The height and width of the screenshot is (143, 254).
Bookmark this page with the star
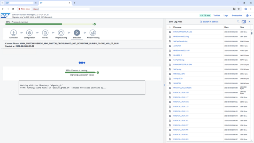click(x=239, y=9)
